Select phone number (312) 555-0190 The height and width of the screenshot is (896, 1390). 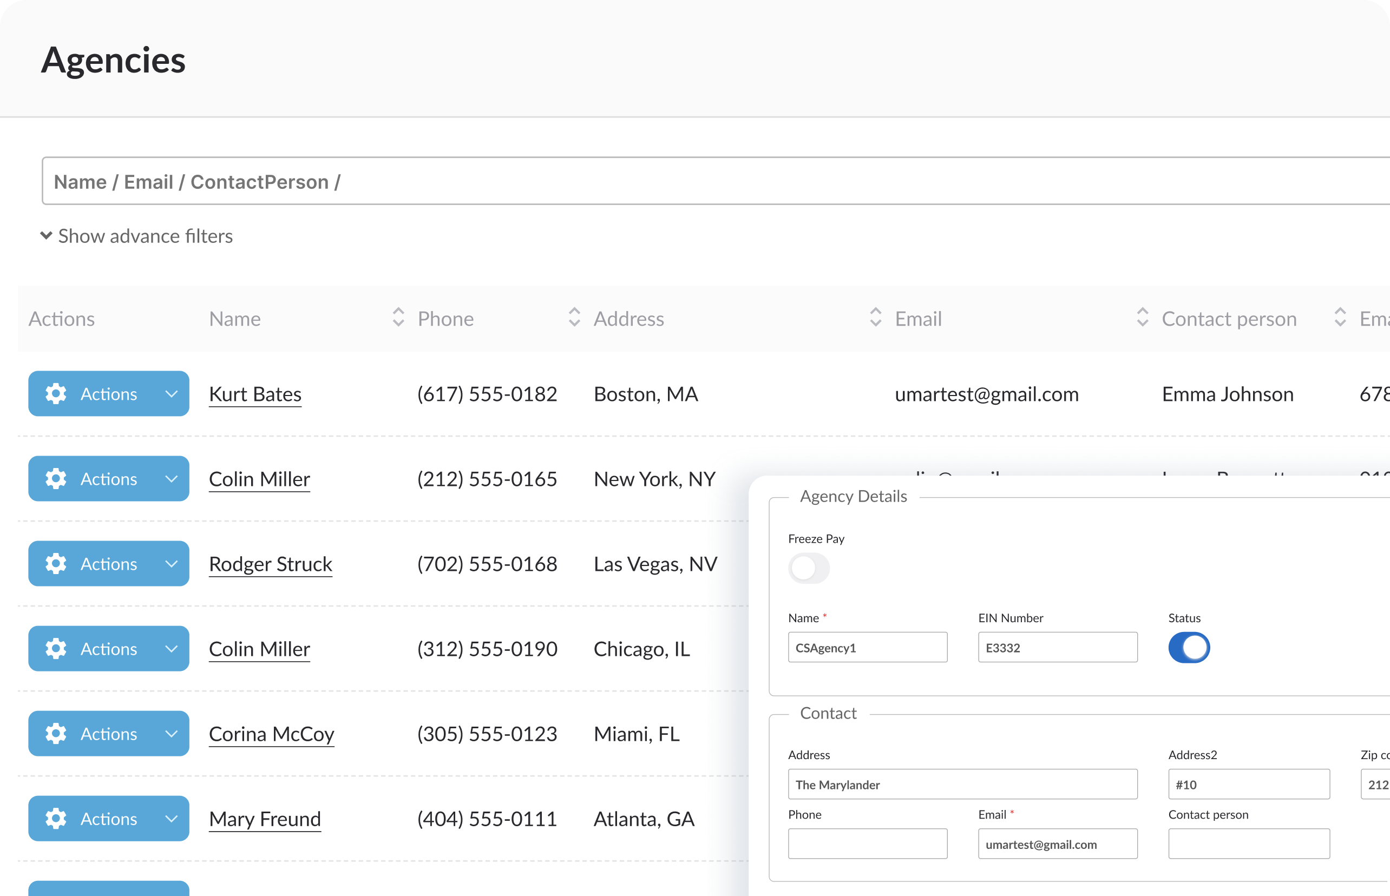coord(487,649)
